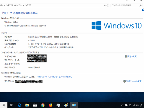The image size is (144, 108).
Task: Launch Microsoft Edge from the taskbar
Action: pos(19,105)
